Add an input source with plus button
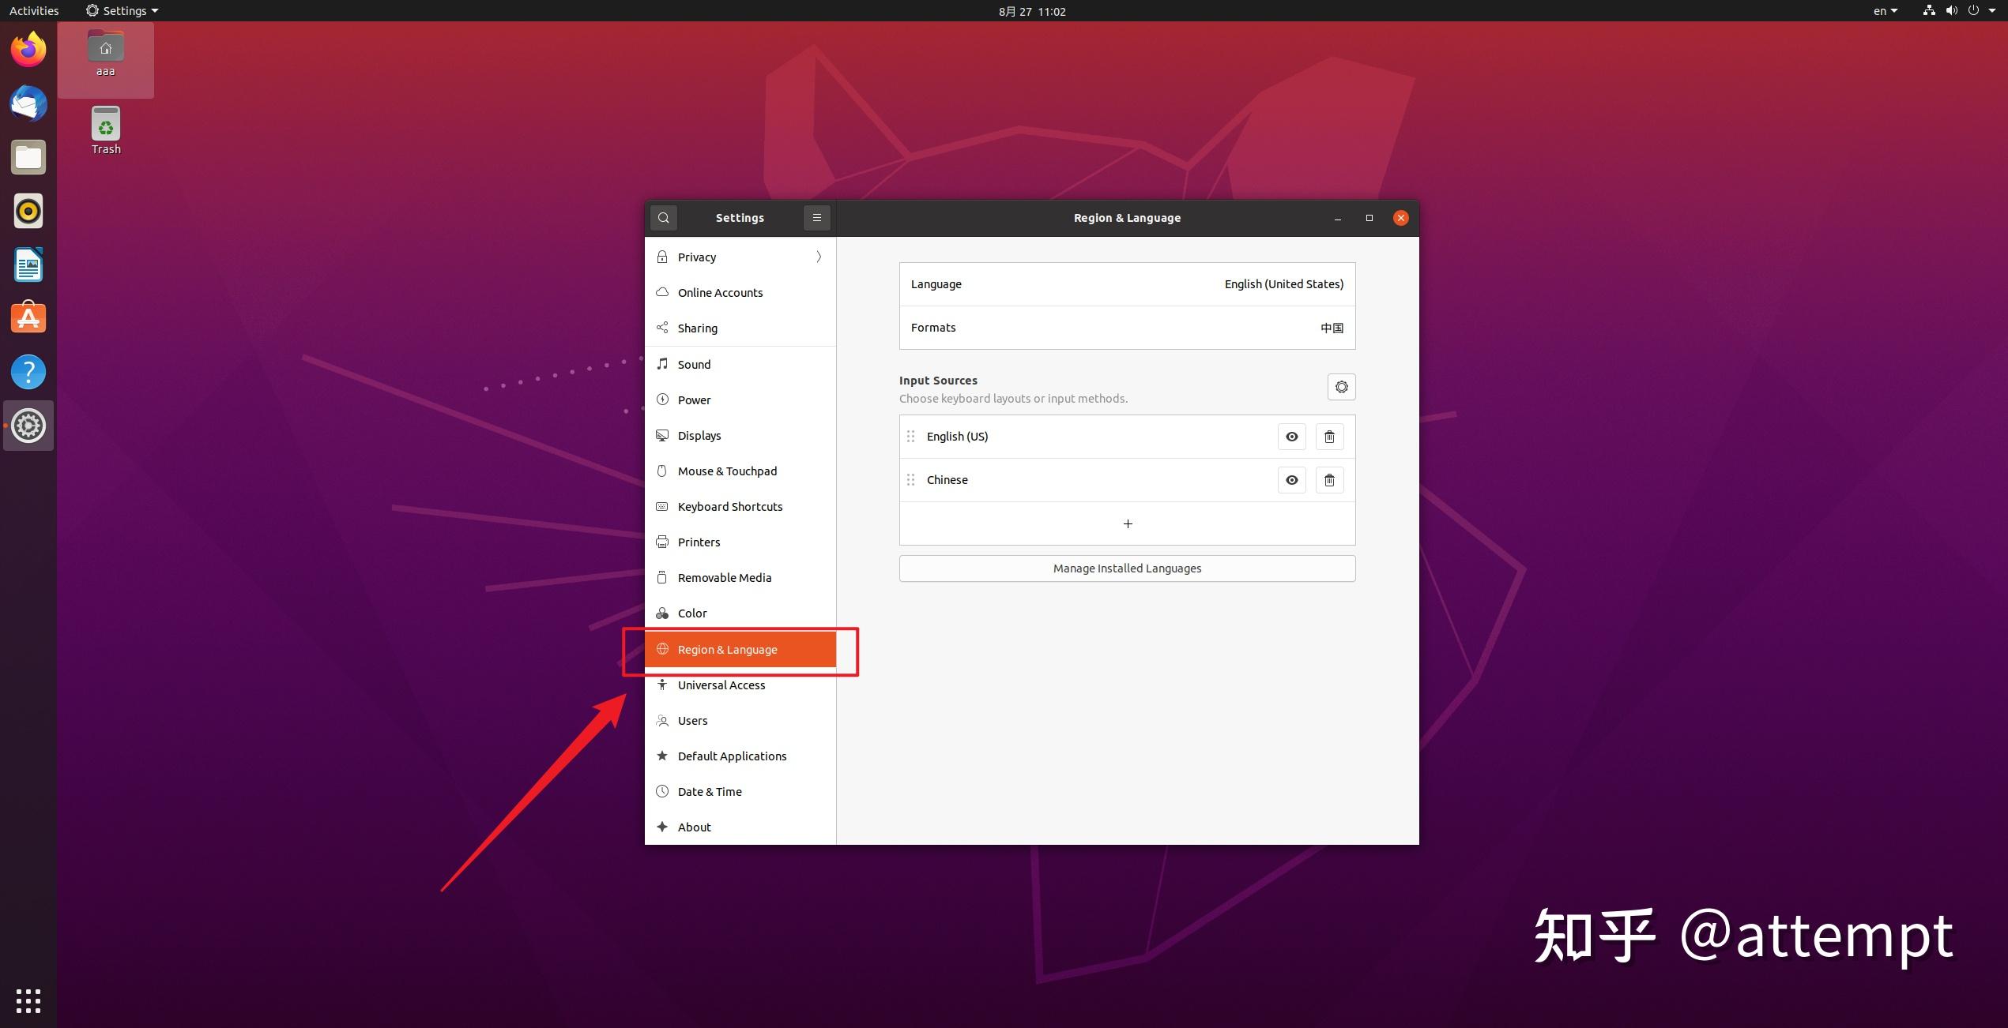The image size is (2008, 1028). click(x=1127, y=523)
